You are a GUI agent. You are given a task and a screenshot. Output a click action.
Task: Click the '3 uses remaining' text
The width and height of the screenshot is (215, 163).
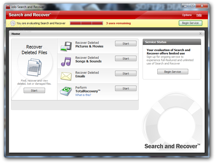click(x=118, y=23)
